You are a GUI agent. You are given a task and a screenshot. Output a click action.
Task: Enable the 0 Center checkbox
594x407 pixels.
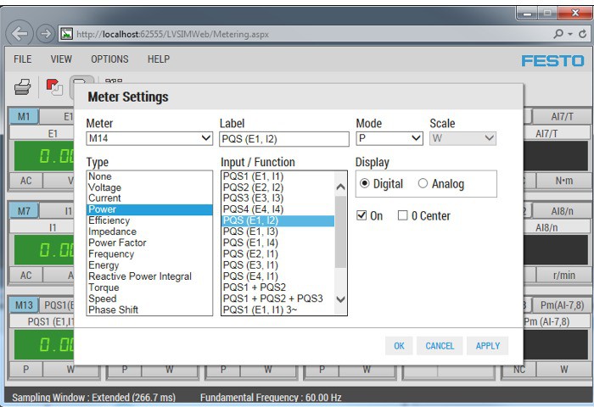click(x=403, y=215)
